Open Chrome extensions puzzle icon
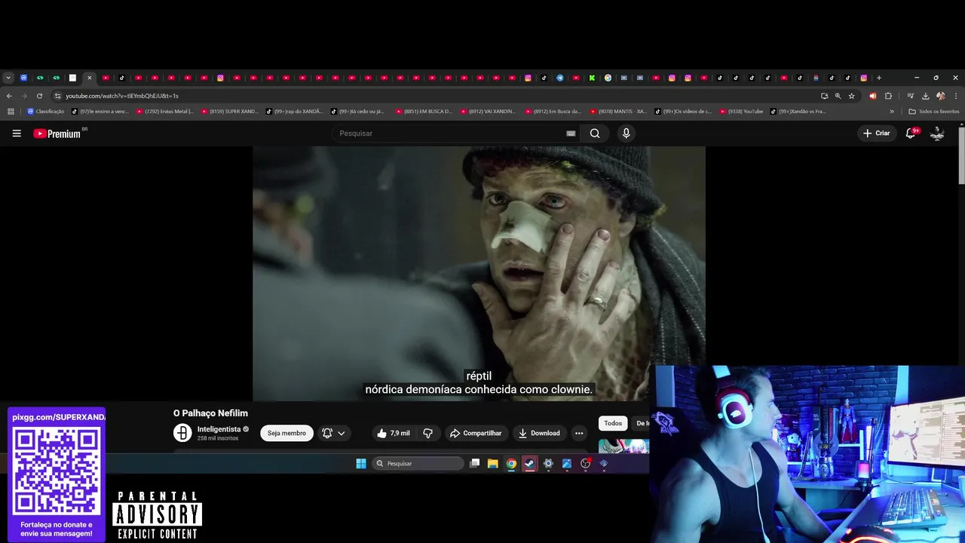Viewport: 965px width, 543px height. click(x=888, y=96)
